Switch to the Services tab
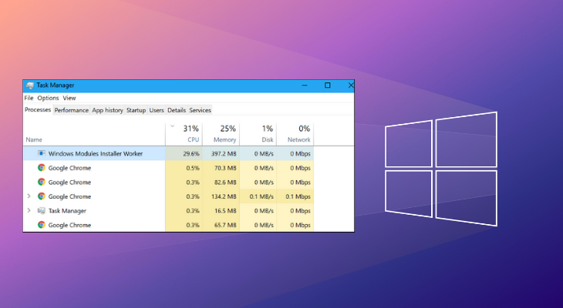 [x=200, y=110]
